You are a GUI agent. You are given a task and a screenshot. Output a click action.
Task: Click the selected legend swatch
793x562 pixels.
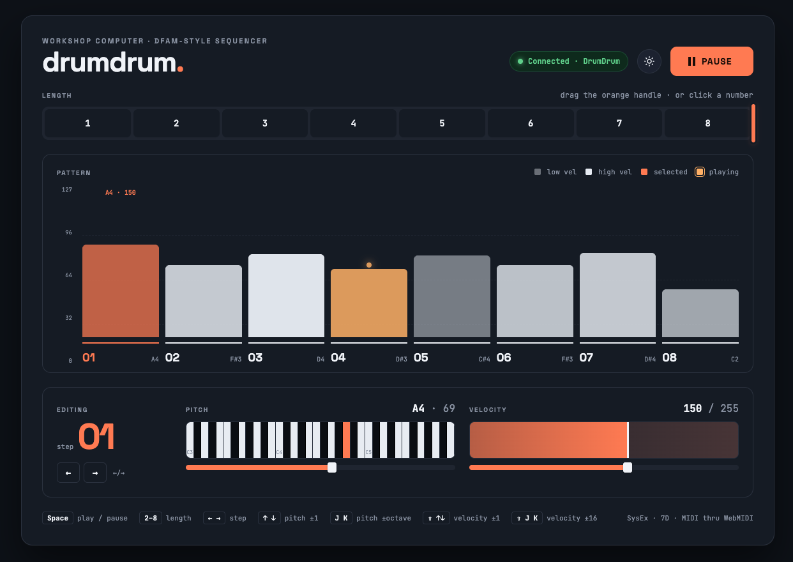tap(644, 172)
